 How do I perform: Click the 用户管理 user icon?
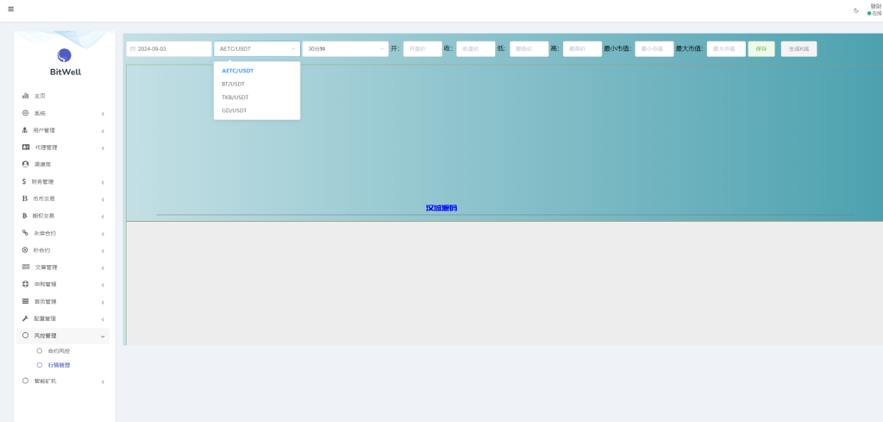(x=25, y=130)
